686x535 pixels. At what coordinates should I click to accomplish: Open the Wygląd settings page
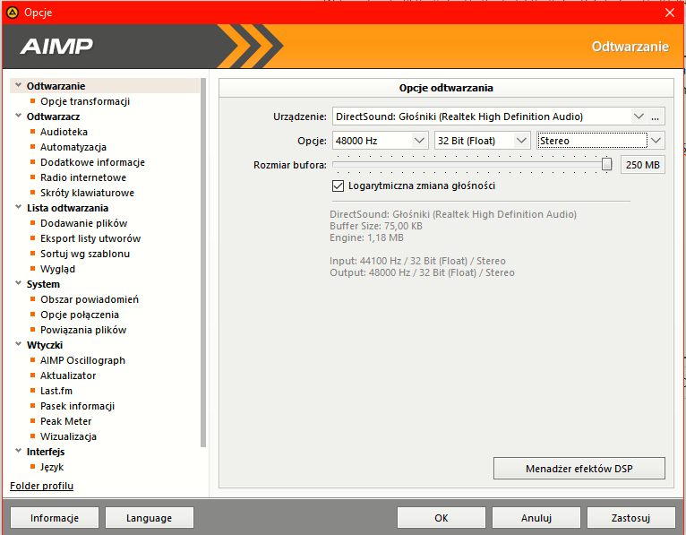(57, 269)
